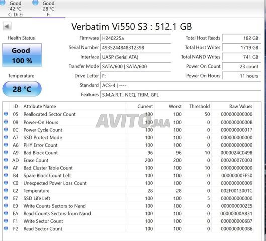The image size is (266, 241).
Task: Click status icon for Unexpected Power Loss Count
Action: pyautogui.click(x=6, y=183)
